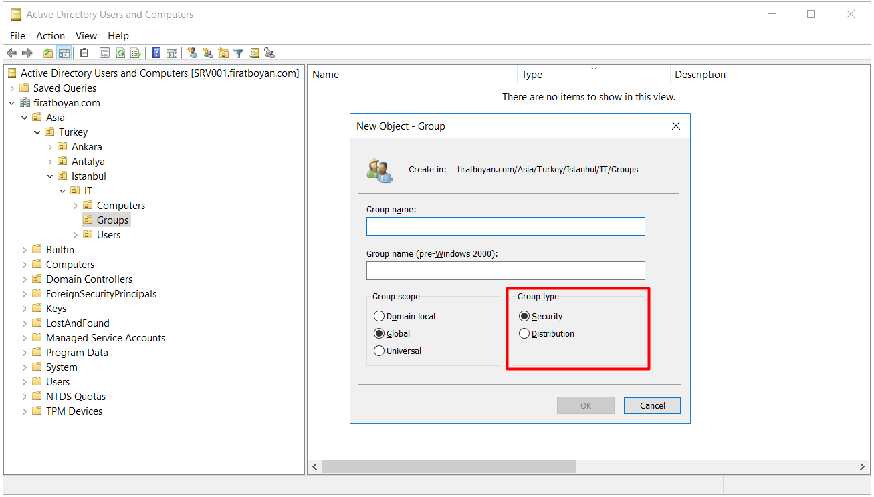Click the Export List toolbar icon

coord(135,53)
